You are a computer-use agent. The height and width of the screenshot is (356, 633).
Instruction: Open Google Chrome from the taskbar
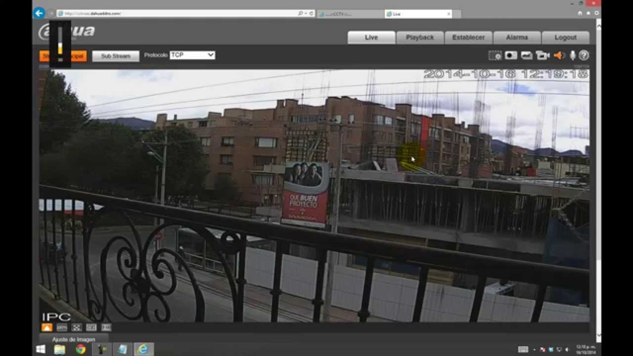pyautogui.click(x=81, y=349)
